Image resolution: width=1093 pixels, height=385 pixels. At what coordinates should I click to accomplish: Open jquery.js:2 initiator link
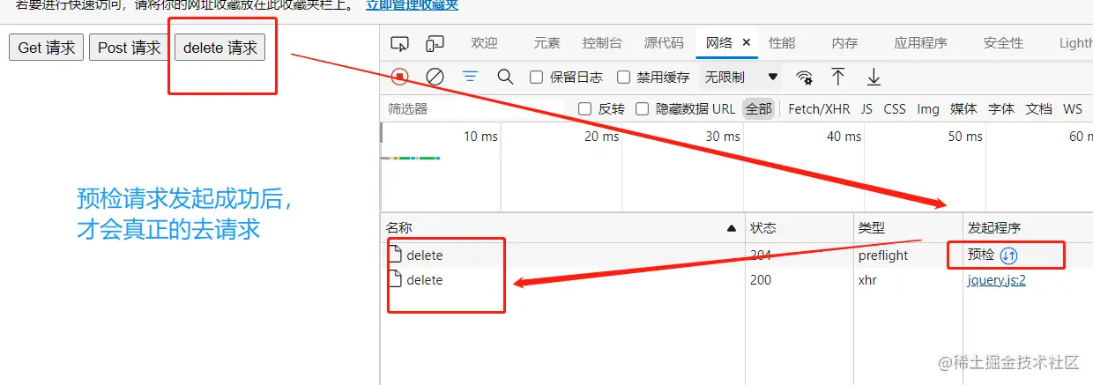pyautogui.click(x=996, y=280)
